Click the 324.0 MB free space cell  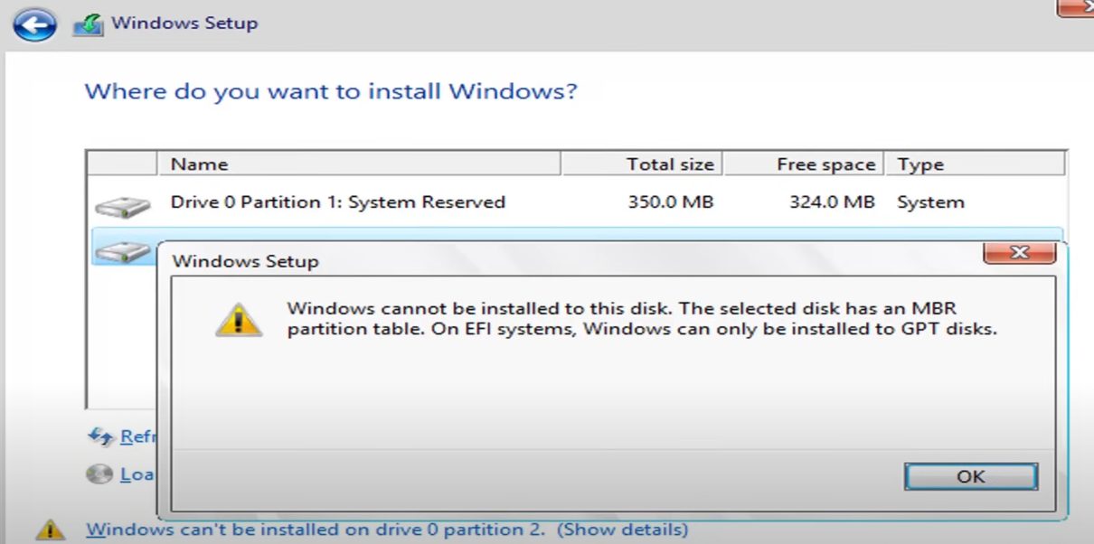coord(832,202)
